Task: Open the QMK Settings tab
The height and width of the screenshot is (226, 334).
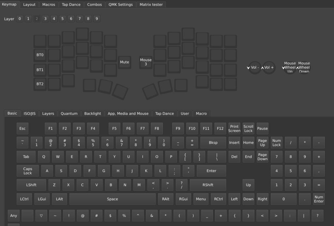Action: tap(121, 5)
